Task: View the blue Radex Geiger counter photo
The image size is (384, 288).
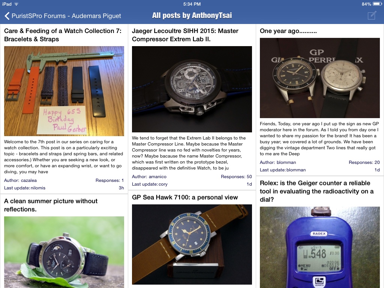Action: point(319,247)
